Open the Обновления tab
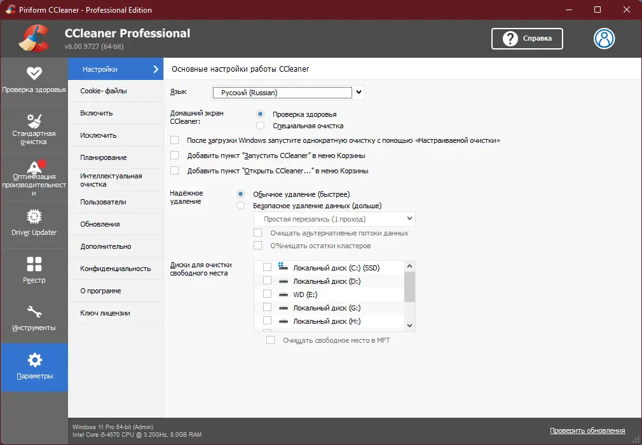Image resolution: width=642 pixels, height=445 pixels. [116, 224]
